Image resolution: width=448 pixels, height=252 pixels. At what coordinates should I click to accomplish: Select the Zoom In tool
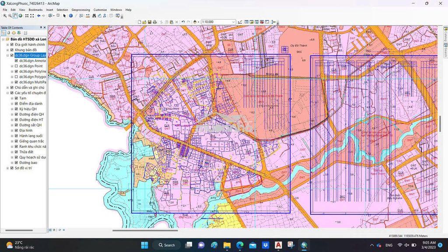(x=5, y=16)
